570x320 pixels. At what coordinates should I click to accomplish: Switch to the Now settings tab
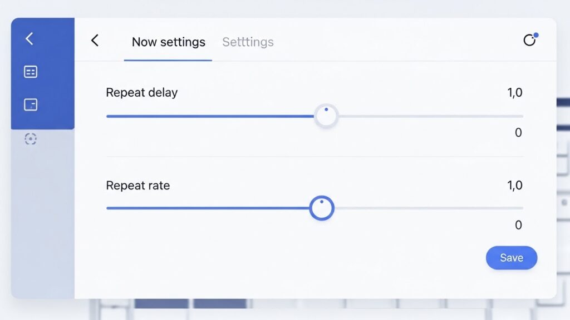click(x=168, y=42)
